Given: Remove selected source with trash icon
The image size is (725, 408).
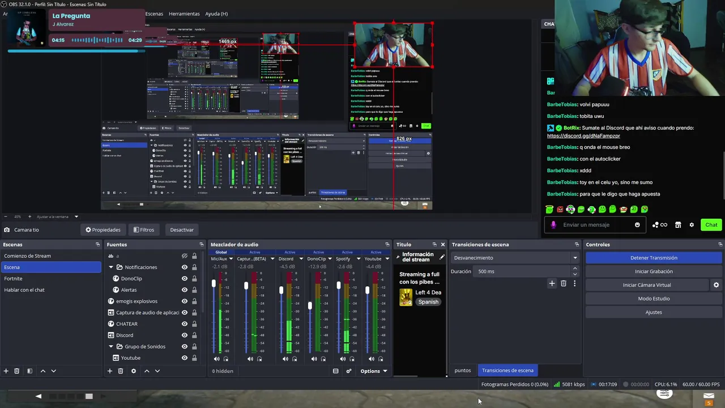Looking at the screenshot, I should point(120,371).
